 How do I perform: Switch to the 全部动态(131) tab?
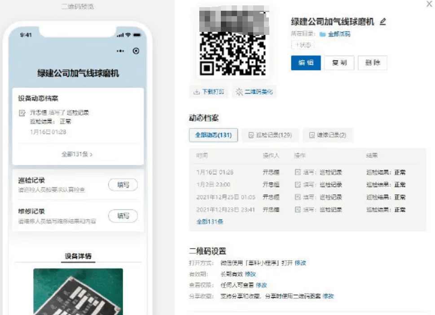pos(213,135)
